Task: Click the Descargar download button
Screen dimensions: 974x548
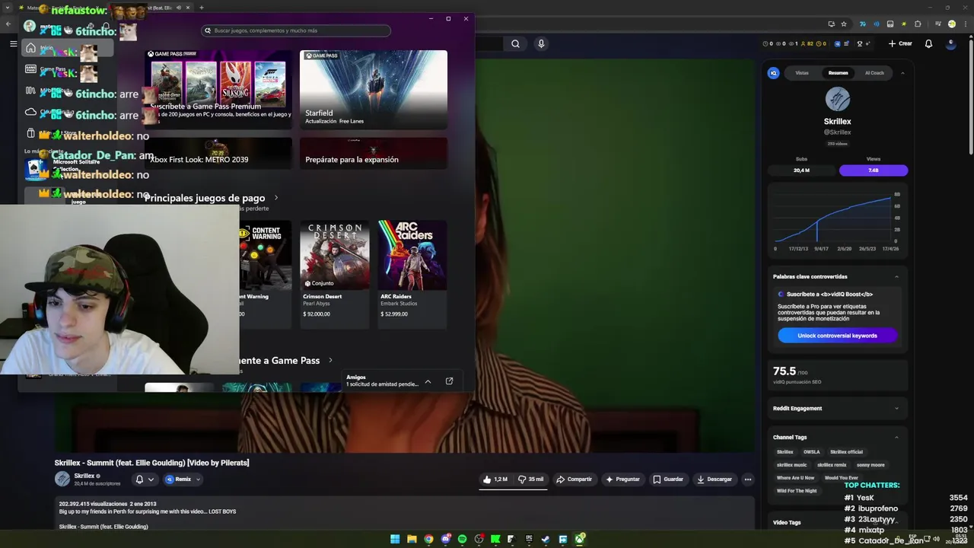Action: 714,479
